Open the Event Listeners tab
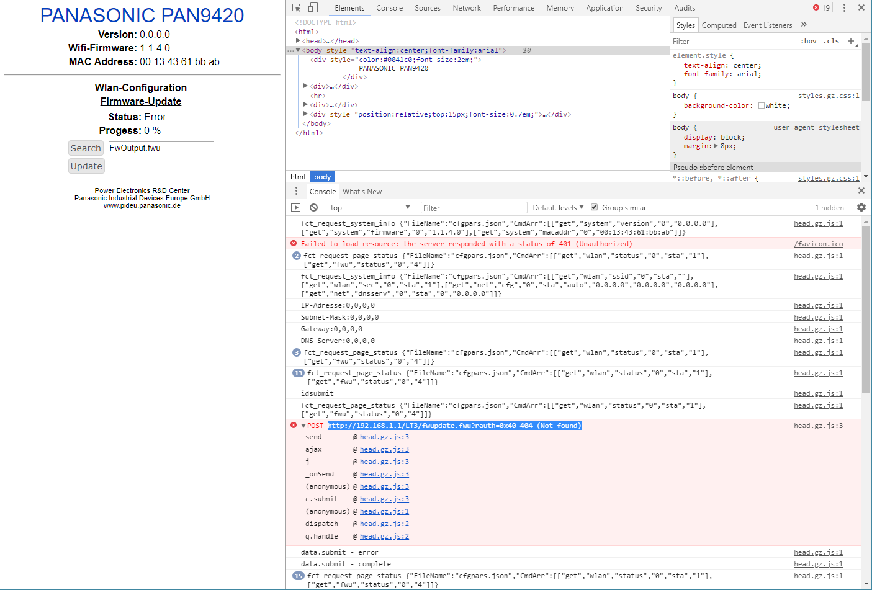872x590 pixels. pyautogui.click(x=768, y=25)
